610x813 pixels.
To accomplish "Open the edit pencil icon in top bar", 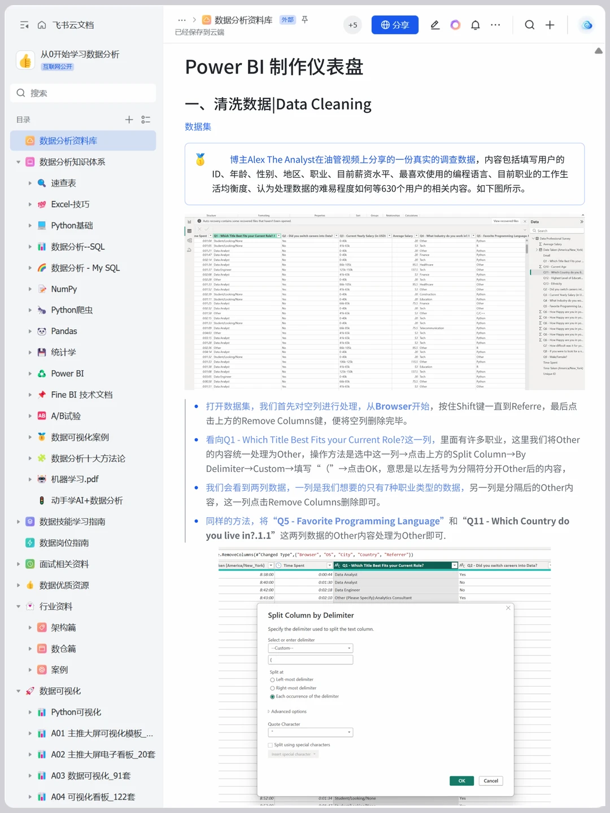I will coord(435,25).
